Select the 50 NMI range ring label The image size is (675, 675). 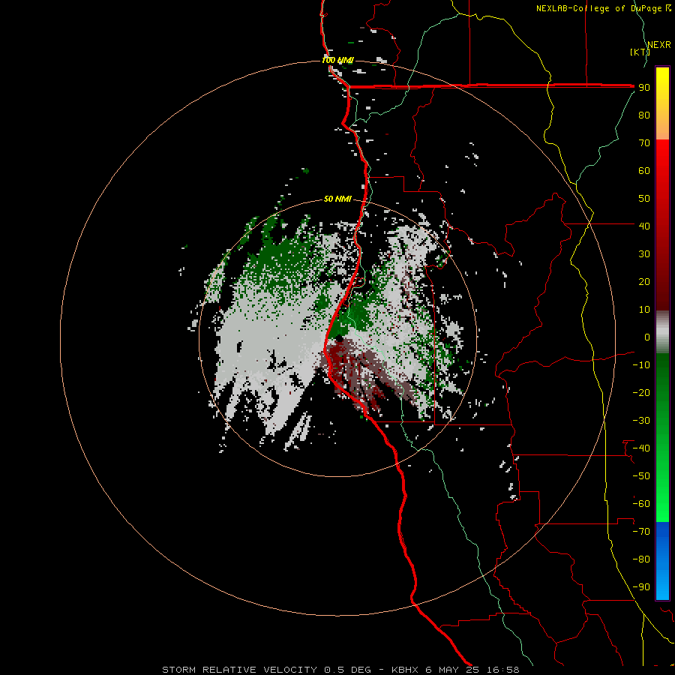(337, 199)
